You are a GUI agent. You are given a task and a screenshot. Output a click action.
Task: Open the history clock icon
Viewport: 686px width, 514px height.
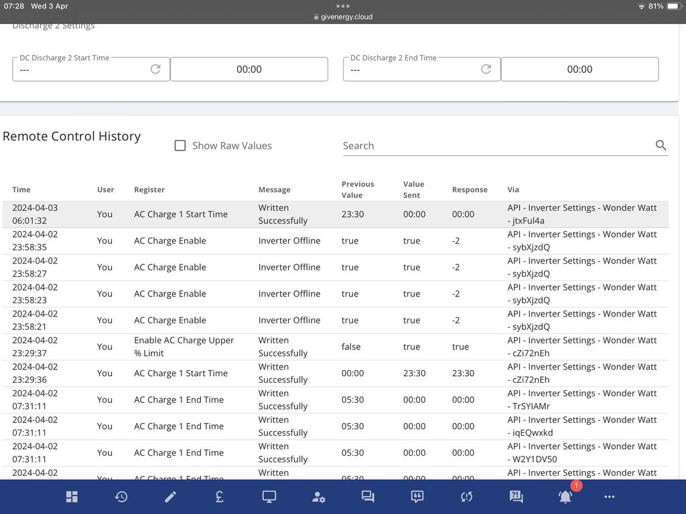121,497
